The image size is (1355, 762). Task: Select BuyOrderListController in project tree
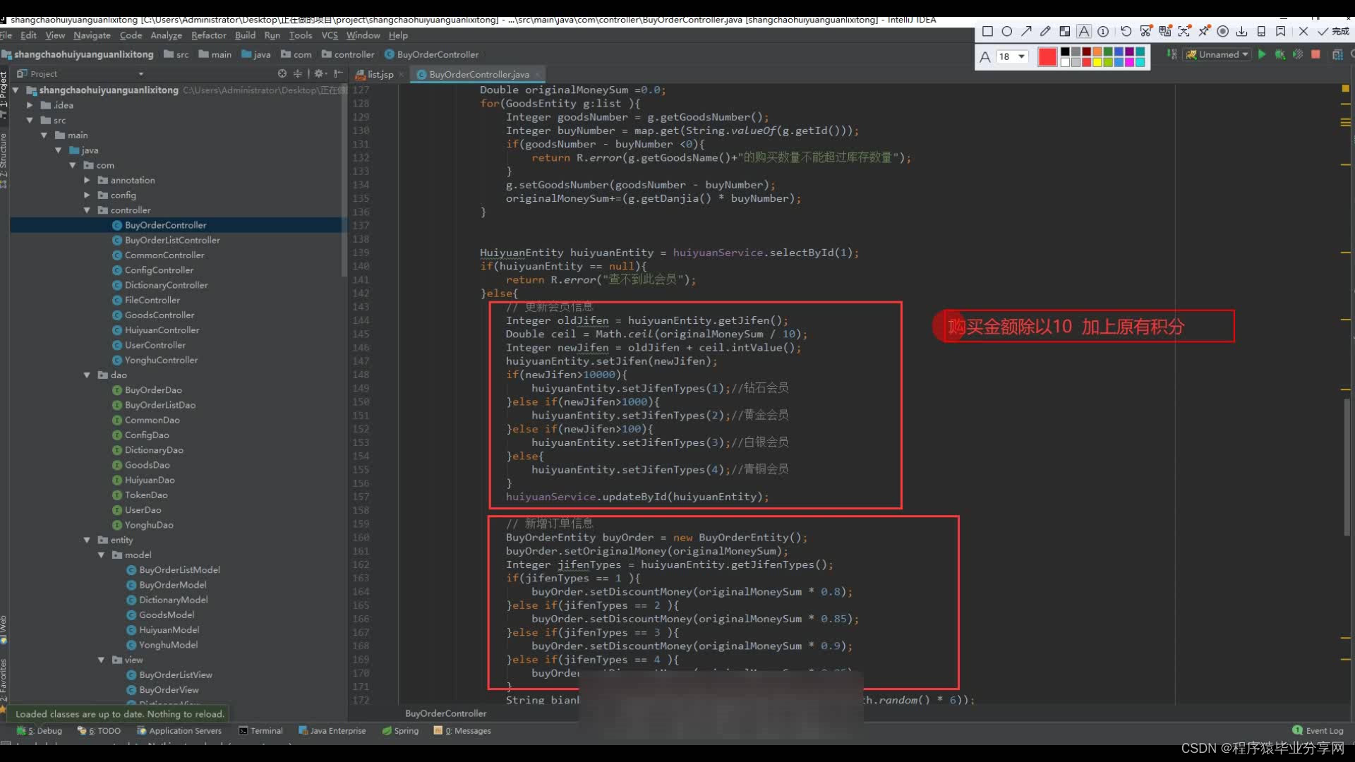click(171, 240)
